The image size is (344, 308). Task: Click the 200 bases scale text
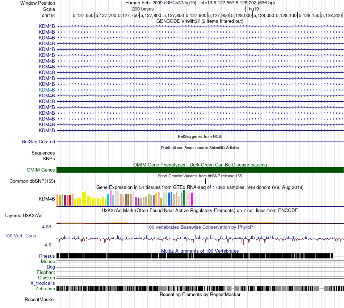(x=143, y=9)
